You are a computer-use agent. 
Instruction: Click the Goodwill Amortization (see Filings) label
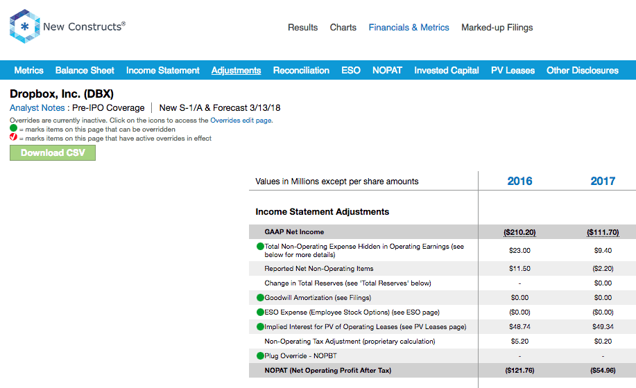[x=318, y=298]
